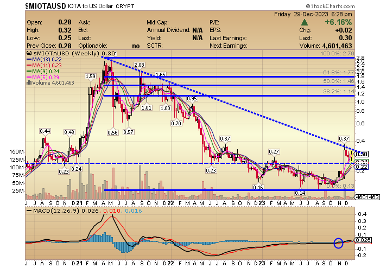Click the CRYPT exchange label
380x268 pixels.
(x=125, y=7)
